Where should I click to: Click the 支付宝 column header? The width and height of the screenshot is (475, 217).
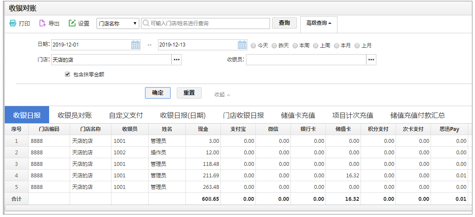tap(238, 129)
